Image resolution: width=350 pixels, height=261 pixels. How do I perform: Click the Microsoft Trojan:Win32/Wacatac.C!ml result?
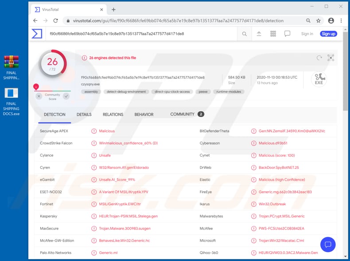tap(281, 241)
